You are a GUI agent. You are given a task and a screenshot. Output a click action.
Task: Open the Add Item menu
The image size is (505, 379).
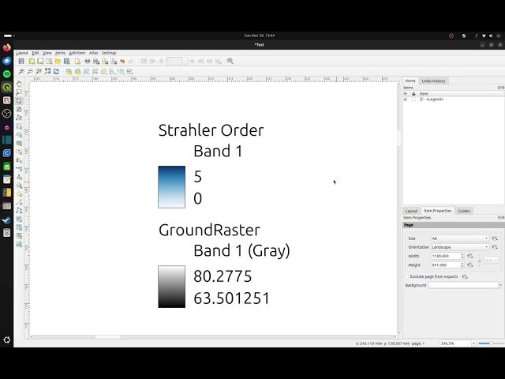pyautogui.click(x=77, y=53)
